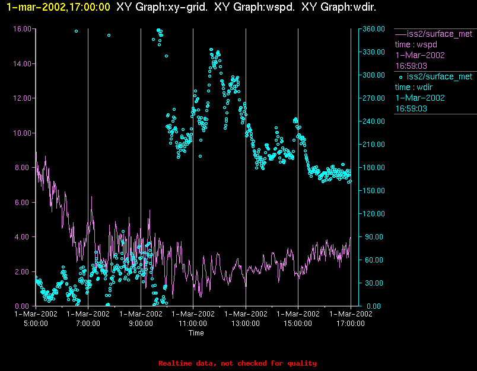Click the cyan circle wdir legend marker
477x371 pixels.
[x=400, y=78]
